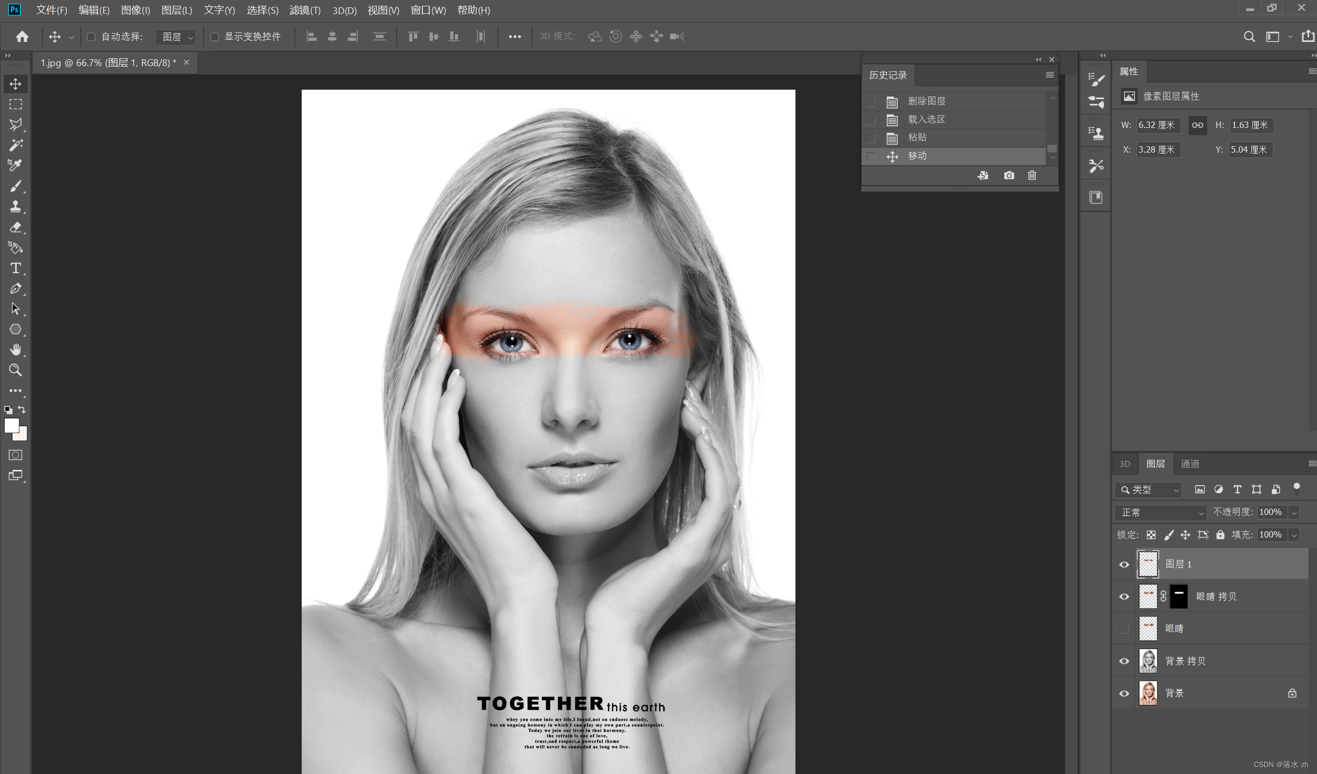Enable the 显示变换控件 checkbox
1317x774 pixels.
(x=215, y=37)
